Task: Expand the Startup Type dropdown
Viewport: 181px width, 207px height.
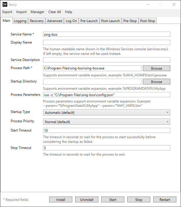Action: click(107, 112)
